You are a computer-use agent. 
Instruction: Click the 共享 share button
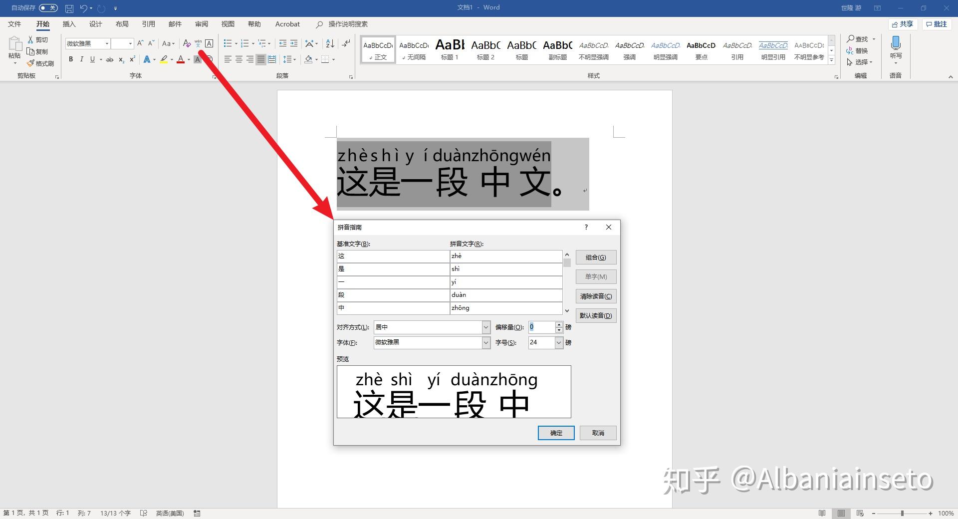[x=903, y=24]
